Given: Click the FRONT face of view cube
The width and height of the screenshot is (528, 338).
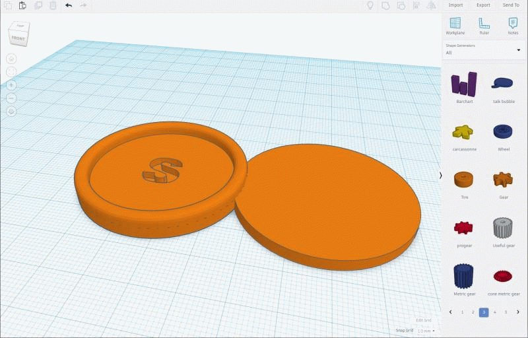Looking at the screenshot, I should coord(18,39).
